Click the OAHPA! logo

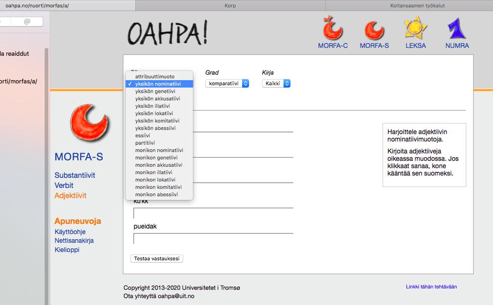coord(168,33)
